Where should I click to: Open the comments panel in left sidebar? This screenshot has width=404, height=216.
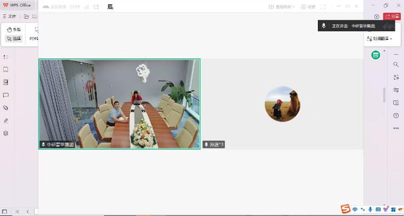pos(6,95)
